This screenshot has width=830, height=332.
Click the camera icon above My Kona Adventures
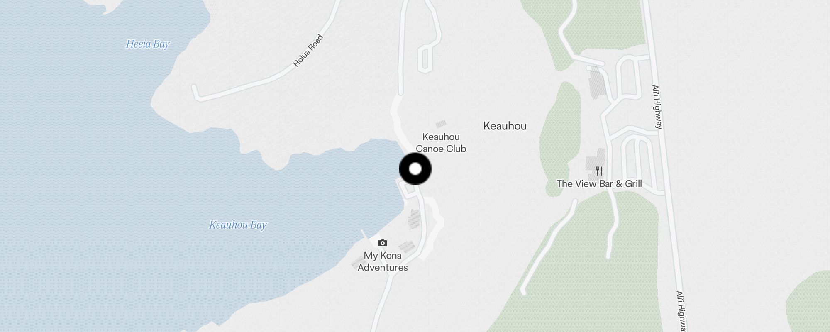pos(383,243)
